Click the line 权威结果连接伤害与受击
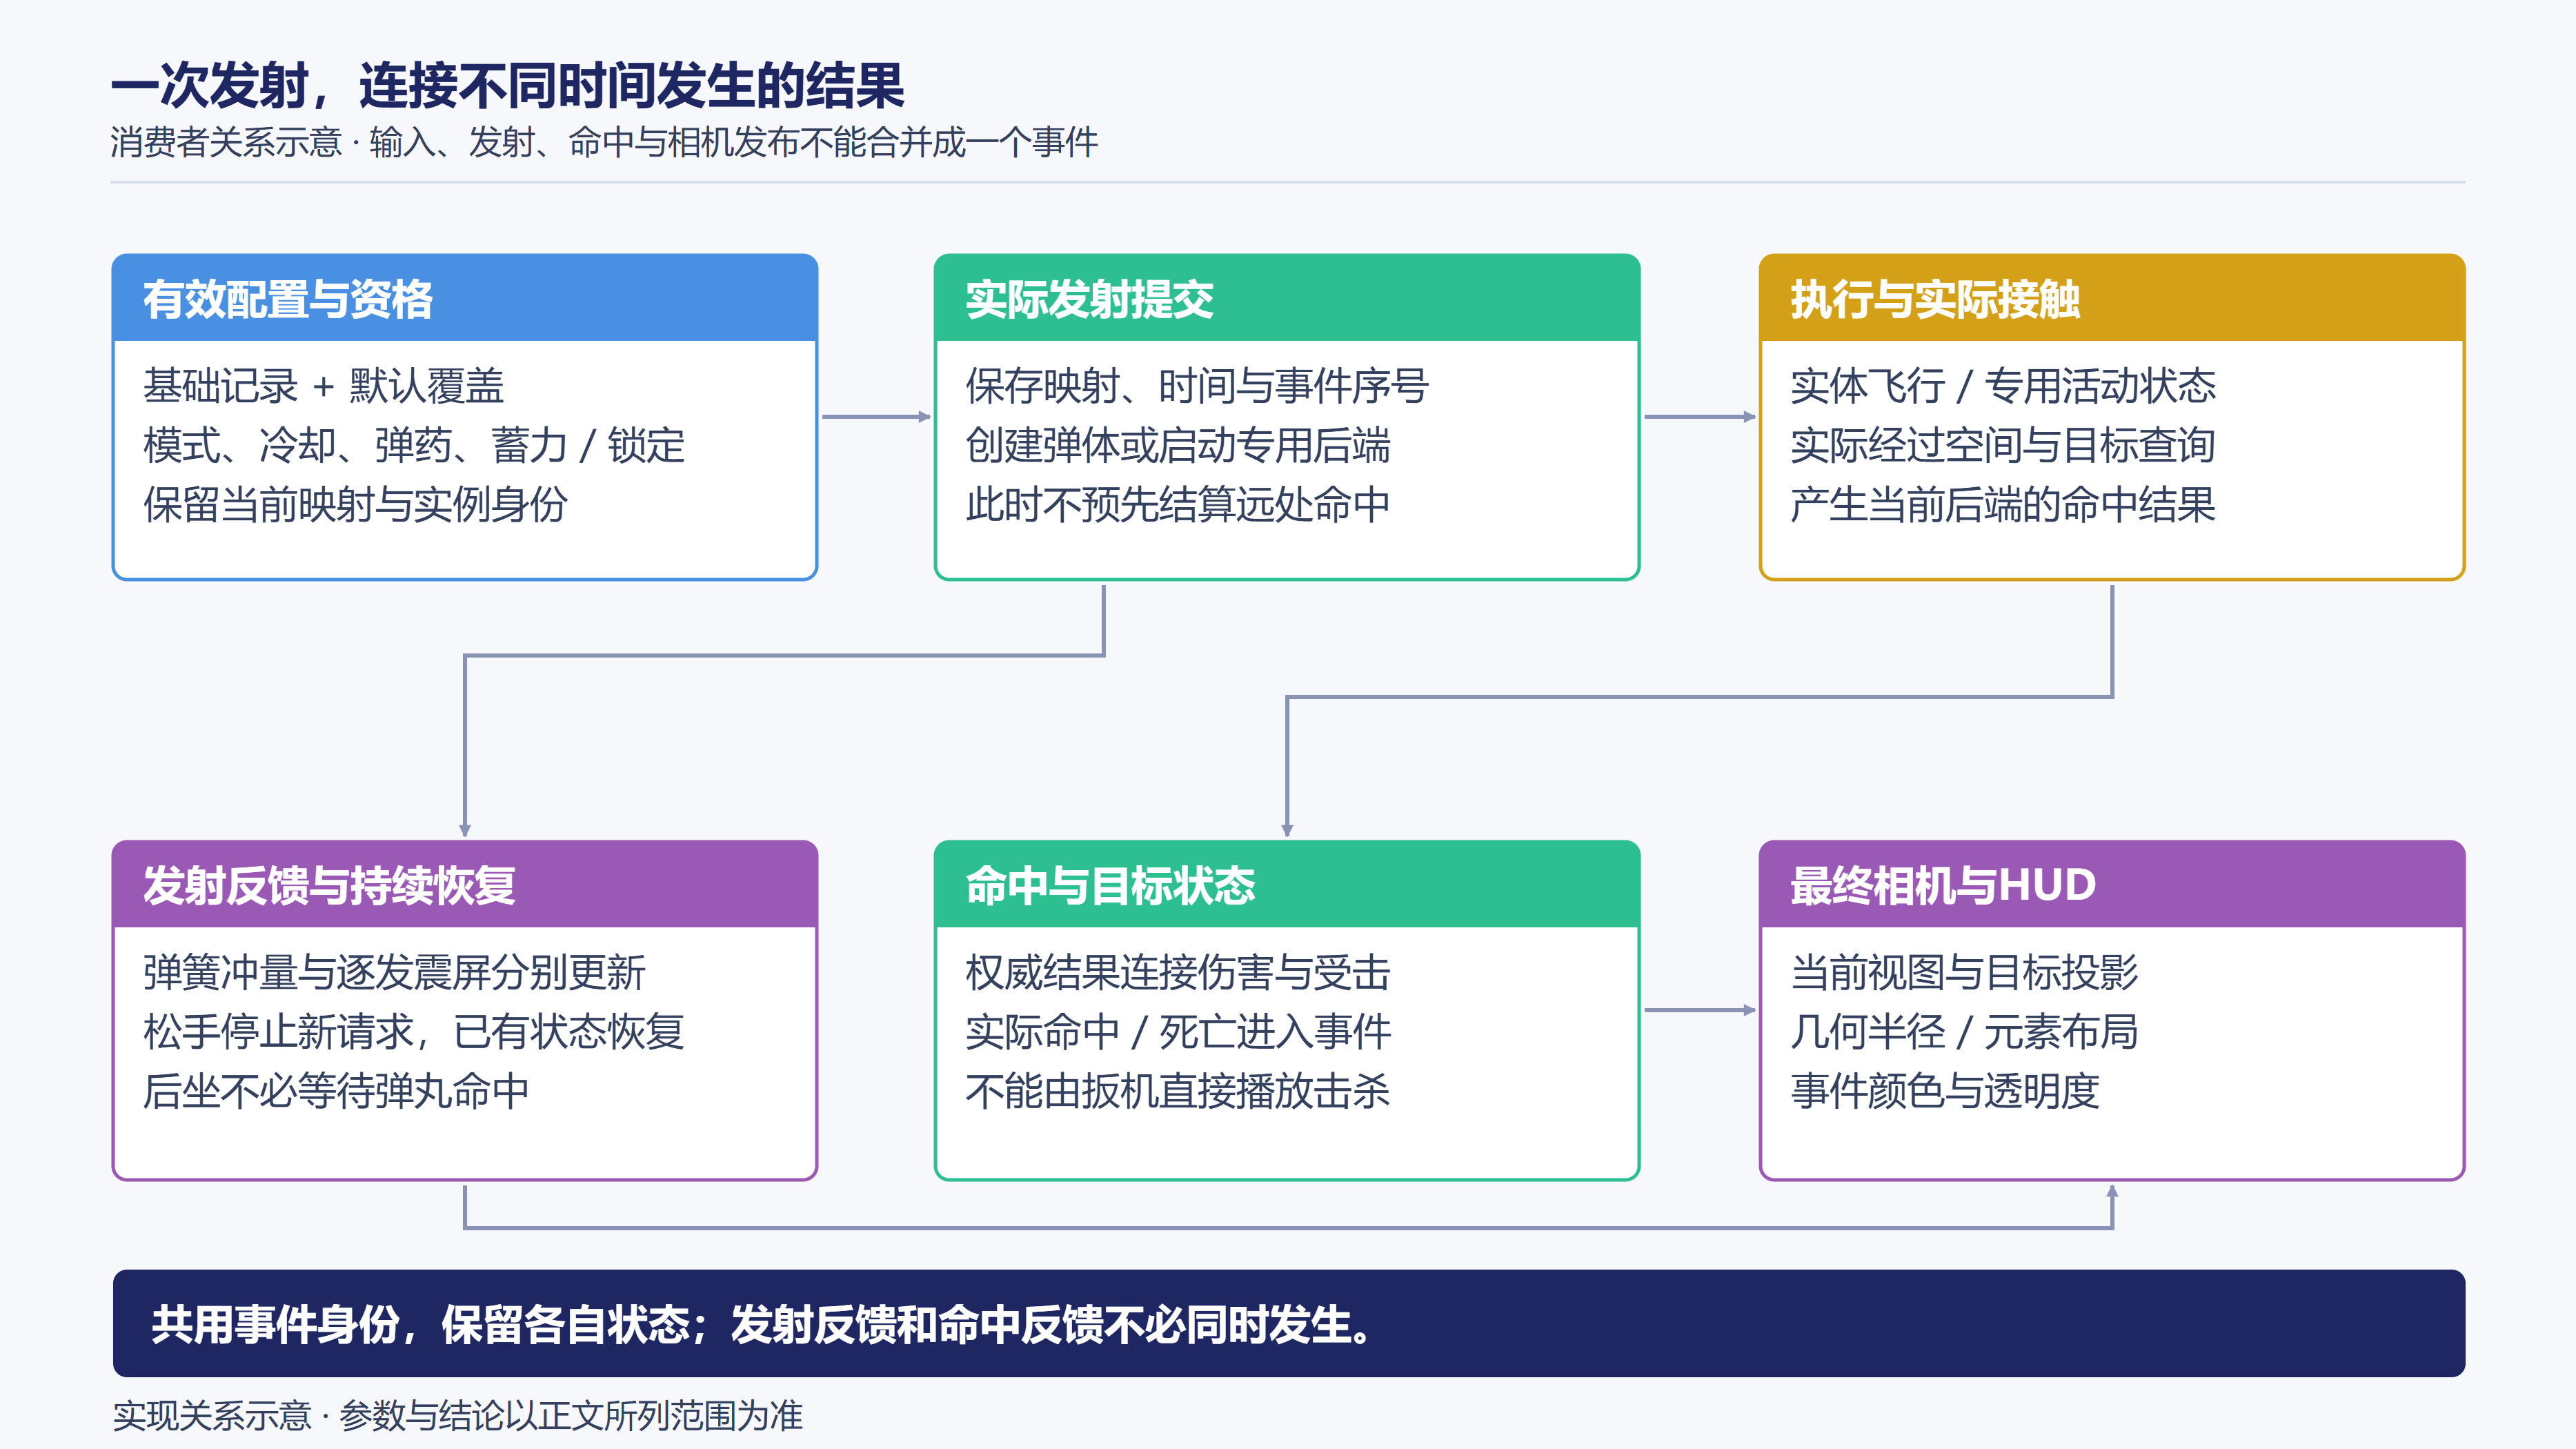 click(x=1178, y=973)
